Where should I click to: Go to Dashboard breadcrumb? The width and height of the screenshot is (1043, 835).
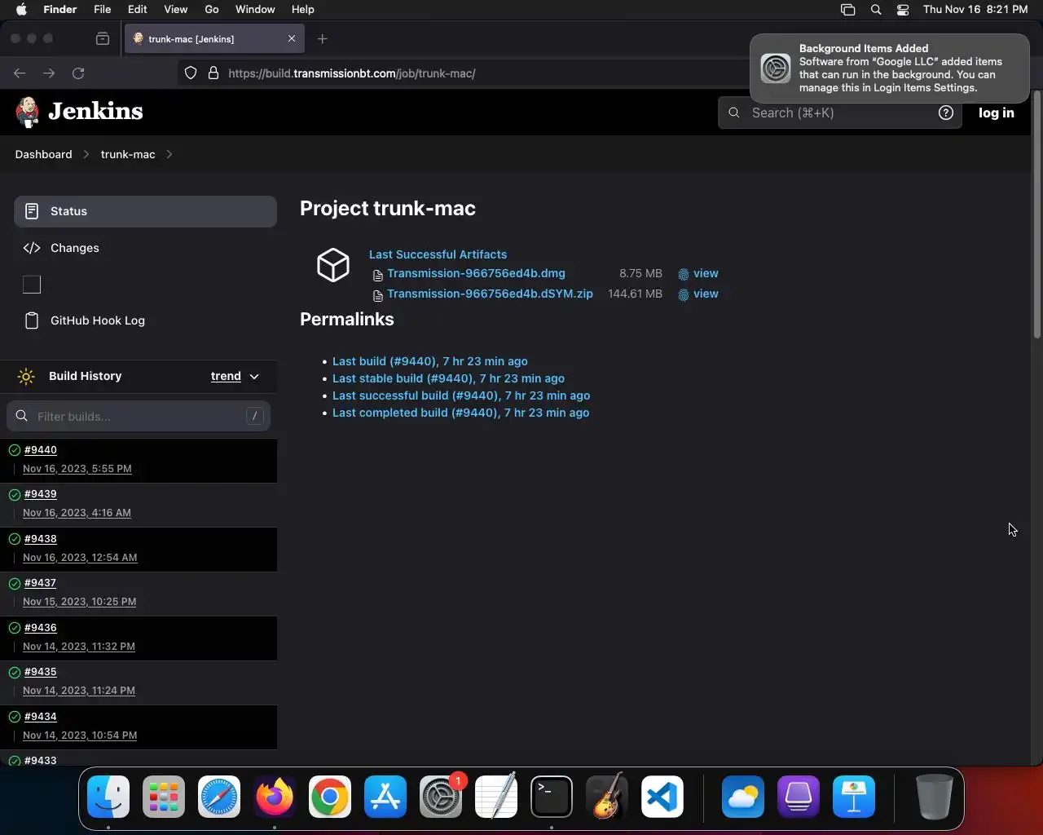click(x=43, y=154)
